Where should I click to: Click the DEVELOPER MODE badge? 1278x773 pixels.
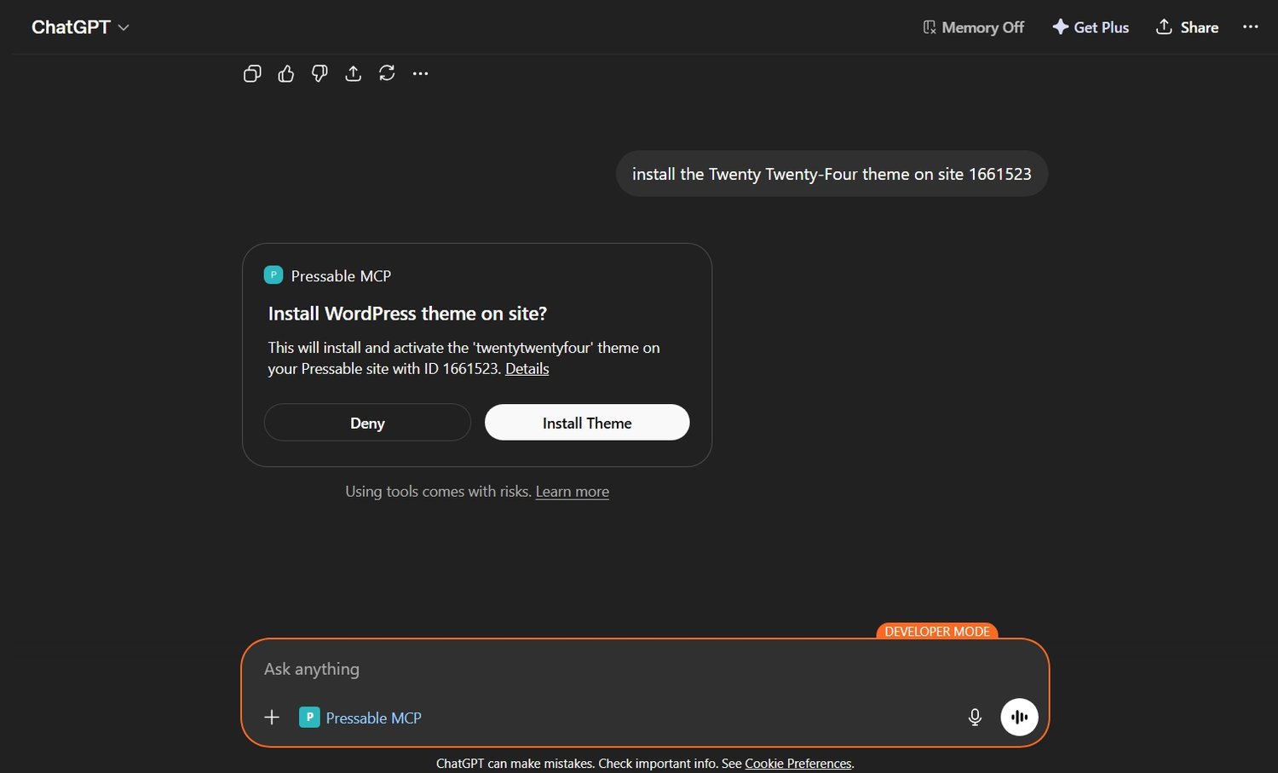click(x=937, y=632)
